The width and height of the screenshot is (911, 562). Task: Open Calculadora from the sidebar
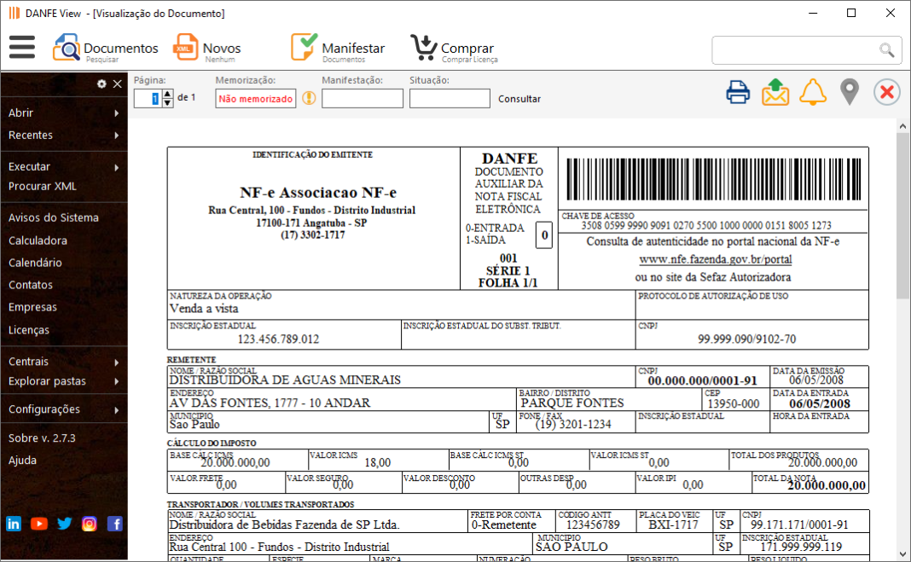(38, 240)
